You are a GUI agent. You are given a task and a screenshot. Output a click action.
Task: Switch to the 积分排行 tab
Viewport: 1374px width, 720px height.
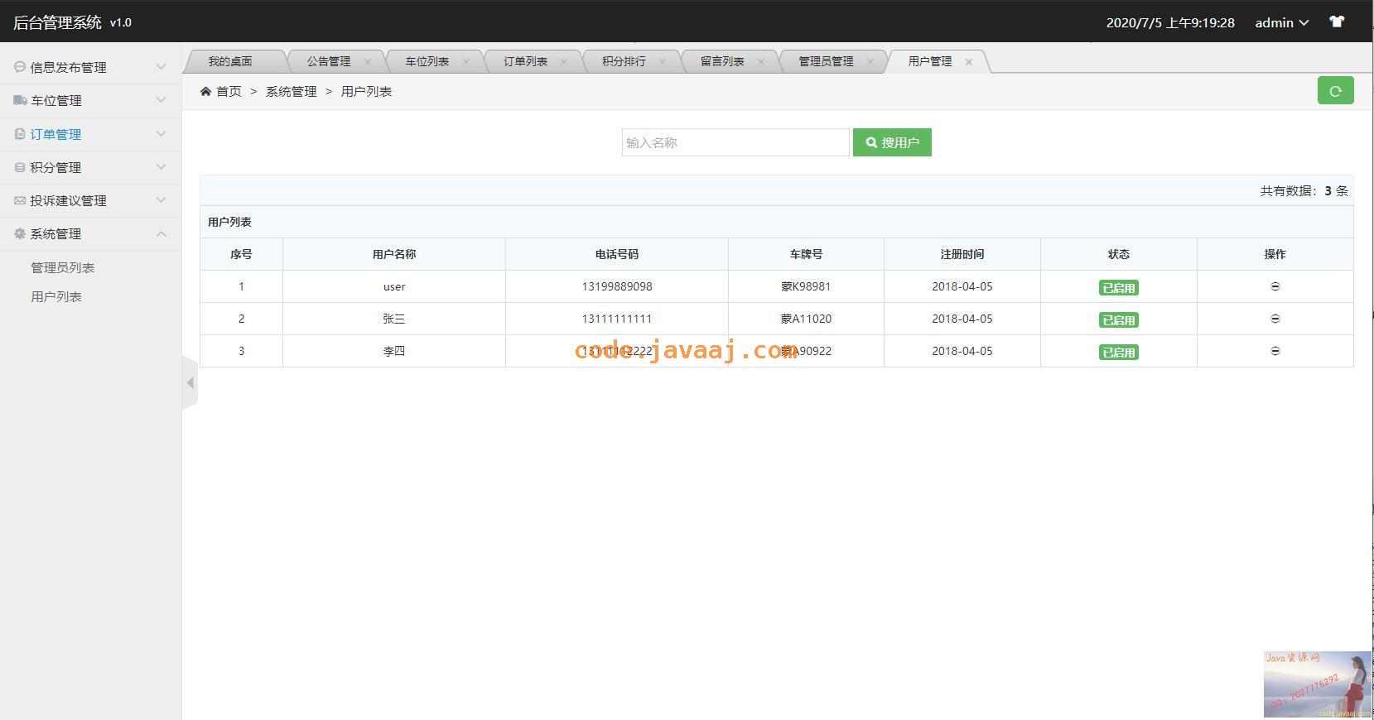[624, 61]
